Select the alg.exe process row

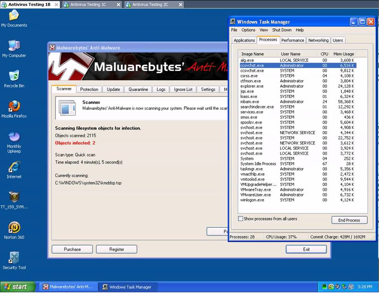click(298, 60)
